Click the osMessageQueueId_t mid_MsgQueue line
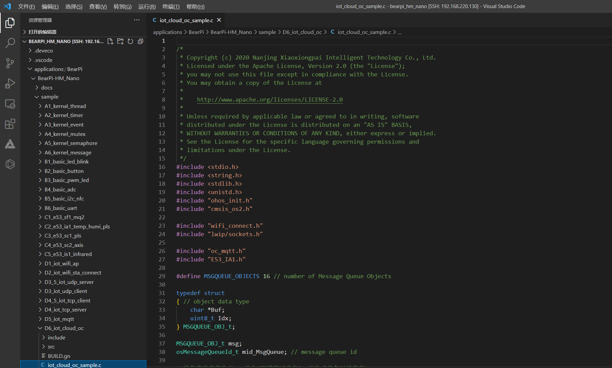612x368 pixels. [266, 352]
